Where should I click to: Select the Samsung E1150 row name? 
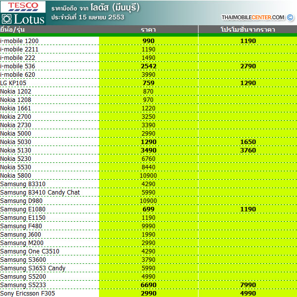tap(23, 218)
